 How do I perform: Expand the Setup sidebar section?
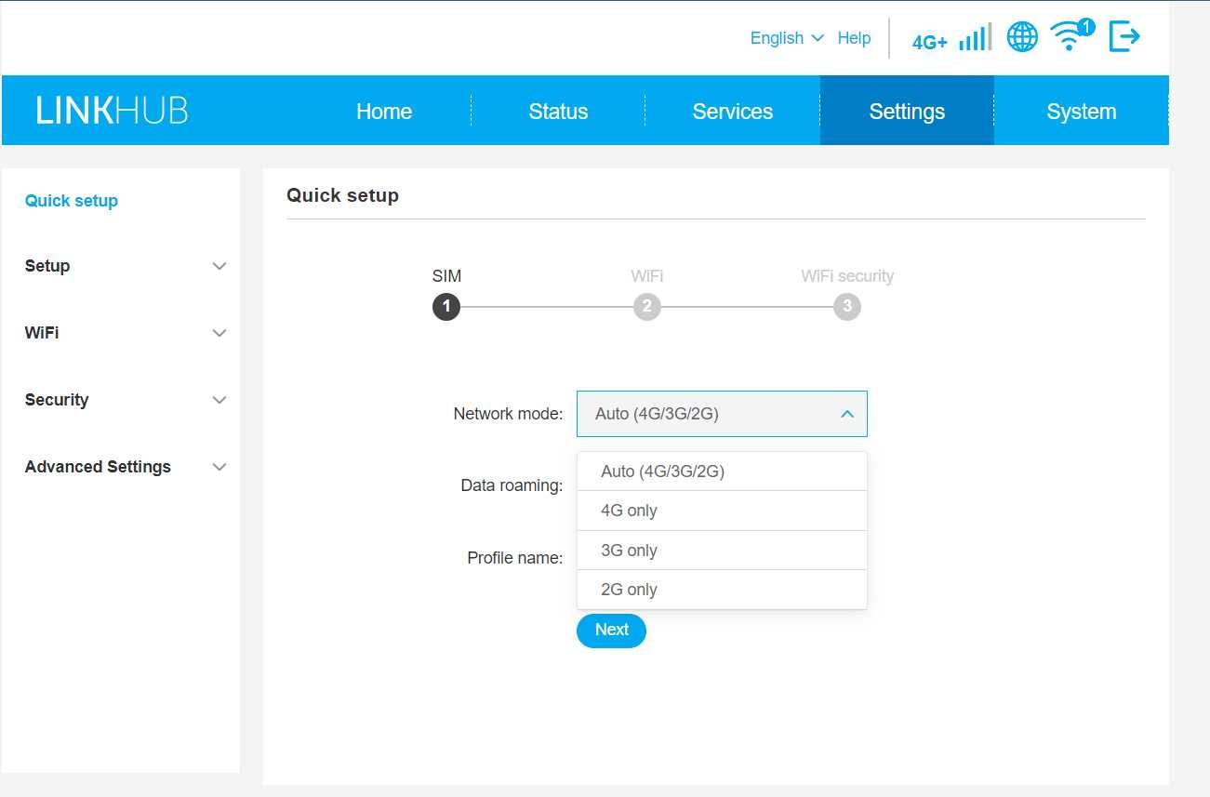tap(126, 266)
